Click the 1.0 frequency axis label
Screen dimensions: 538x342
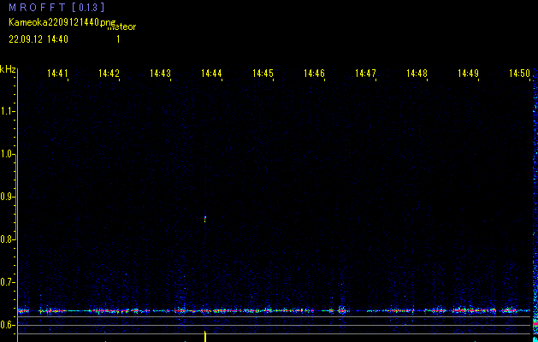tap(7, 154)
